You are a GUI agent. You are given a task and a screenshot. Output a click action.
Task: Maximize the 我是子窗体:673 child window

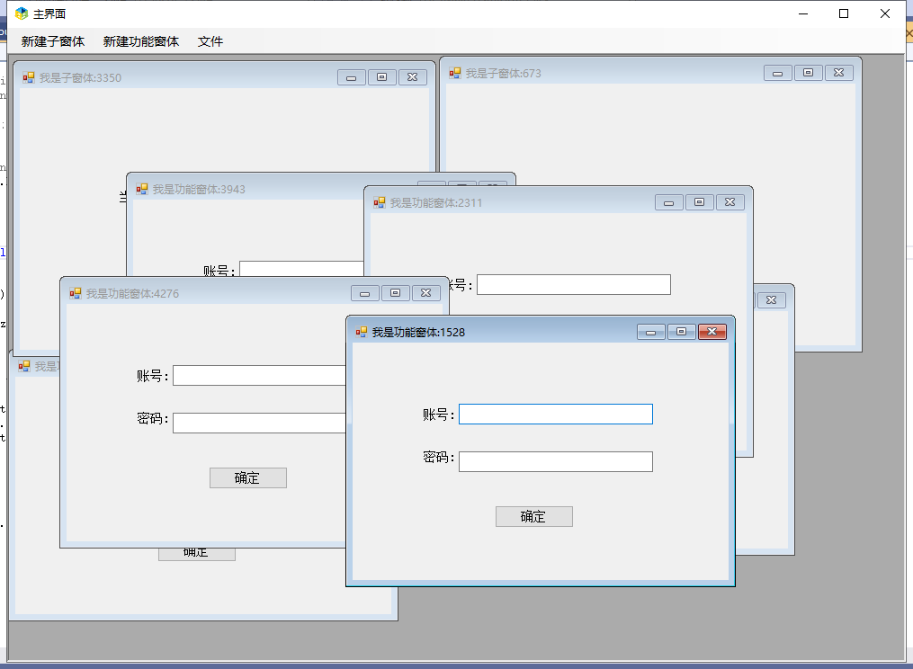tap(808, 73)
